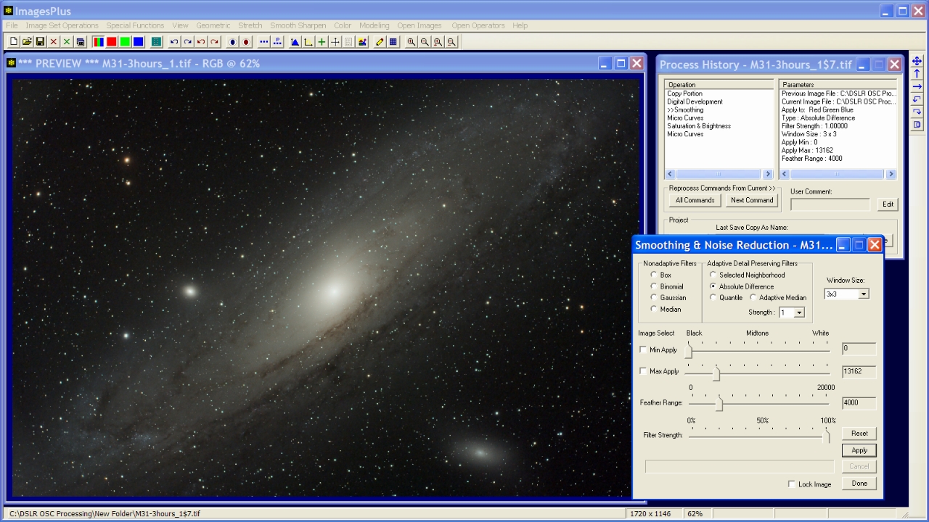This screenshot has width=929, height=522.
Task: Open the Open Operators menu
Action: click(x=478, y=25)
